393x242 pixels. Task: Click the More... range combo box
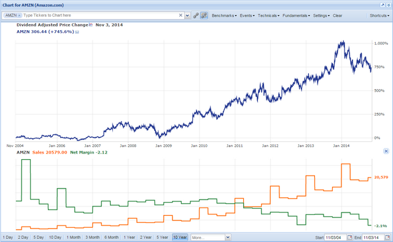pyautogui.click(x=208, y=237)
